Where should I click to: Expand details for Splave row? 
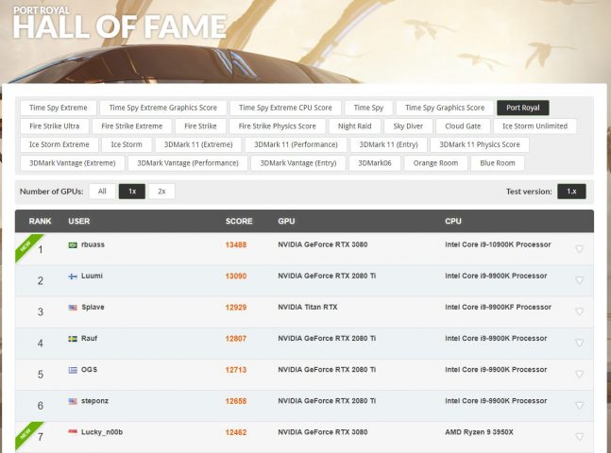[579, 311]
